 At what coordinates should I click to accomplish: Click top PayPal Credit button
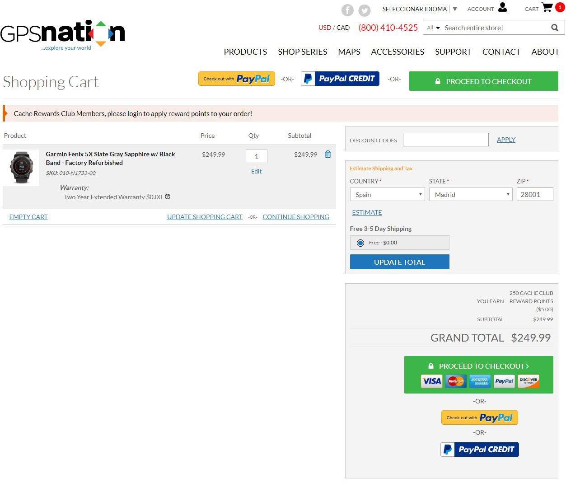click(340, 79)
